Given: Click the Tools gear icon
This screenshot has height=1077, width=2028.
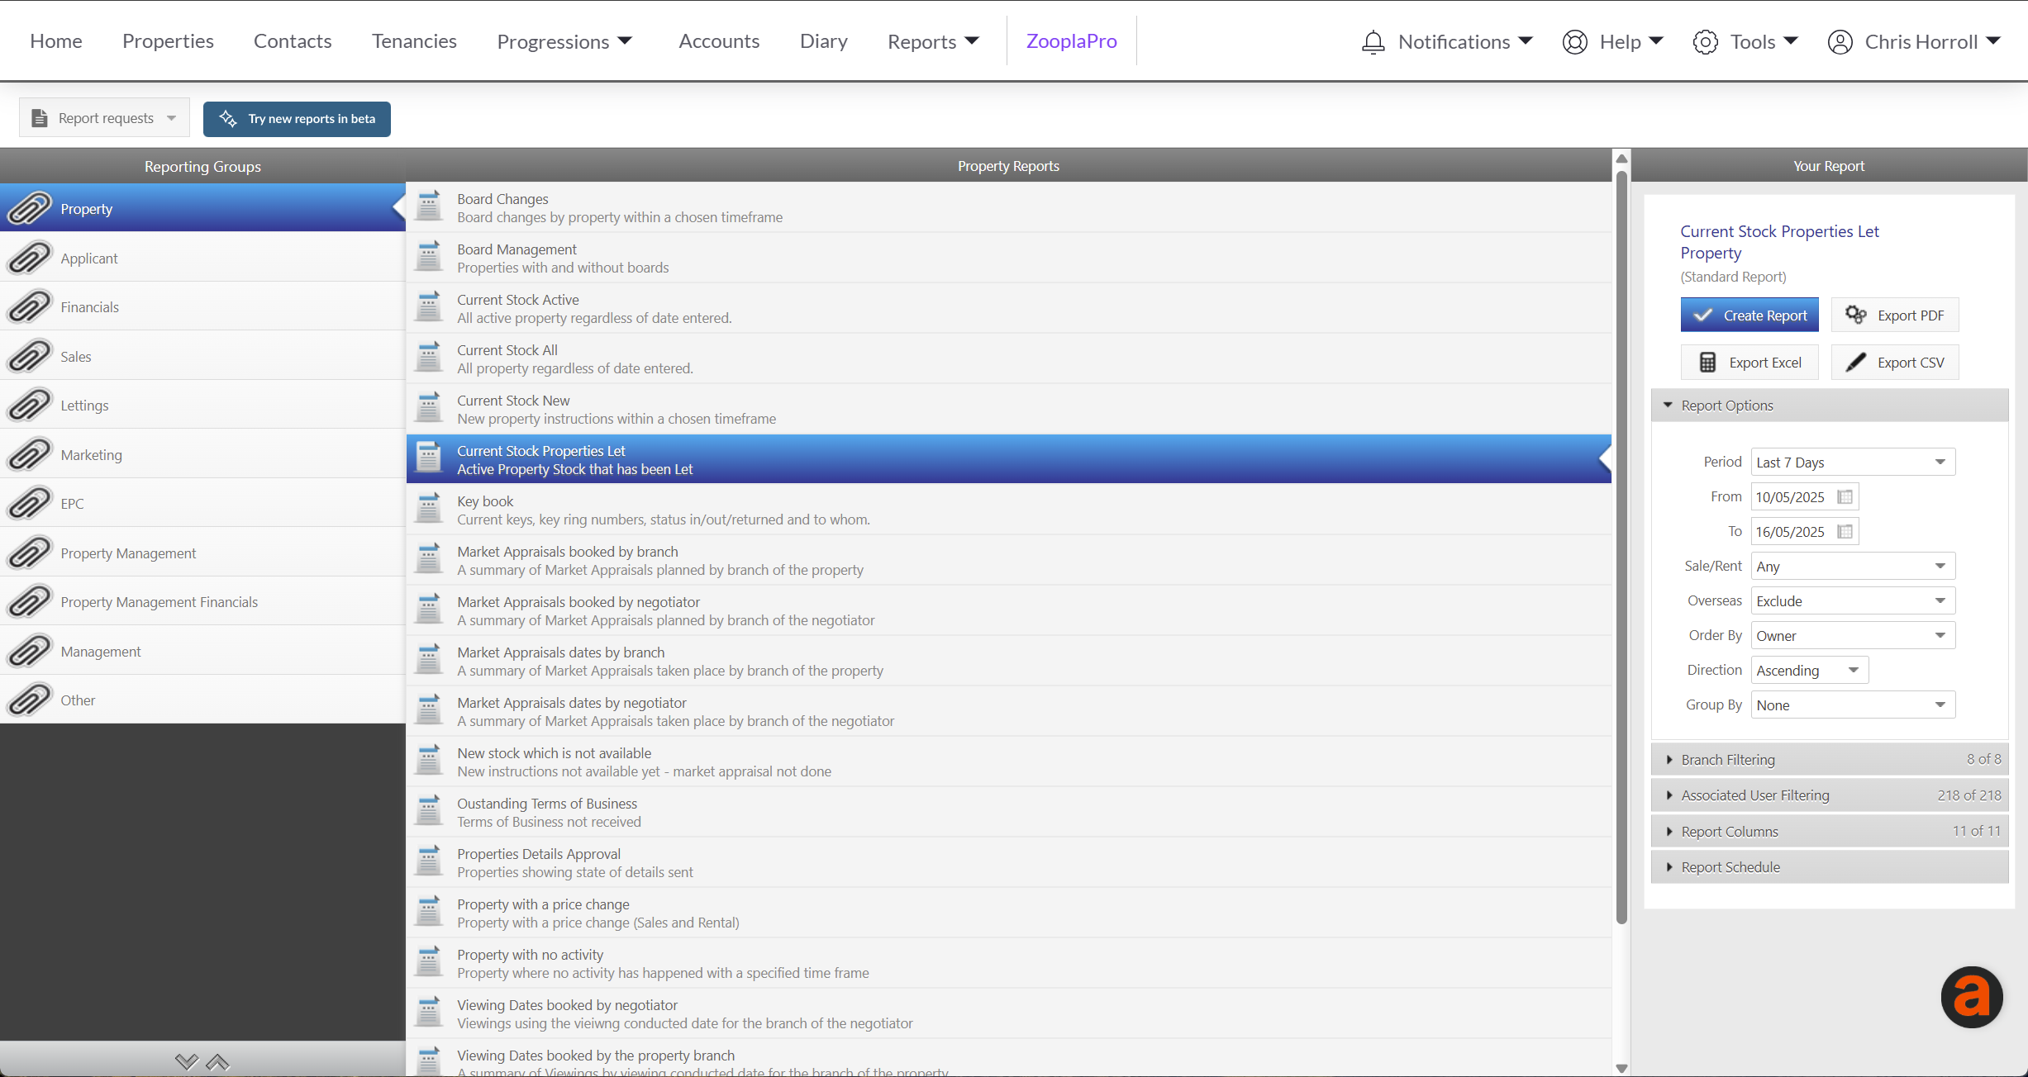Looking at the screenshot, I should 1706,41.
